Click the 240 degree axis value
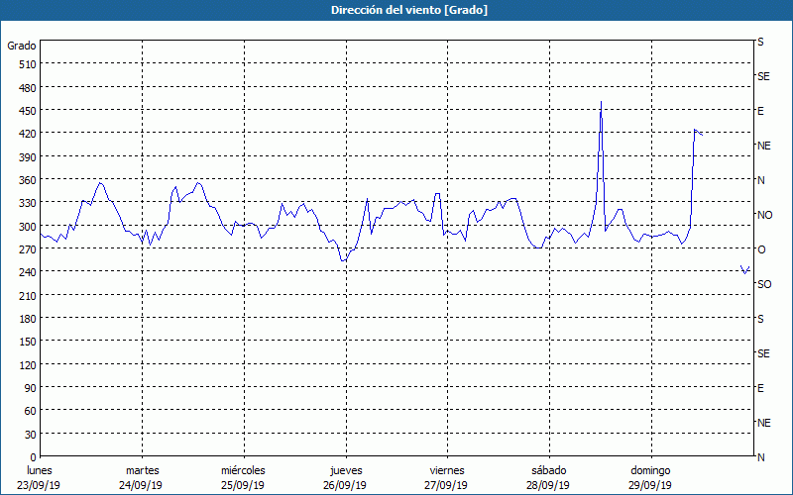 tap(28, 273)
